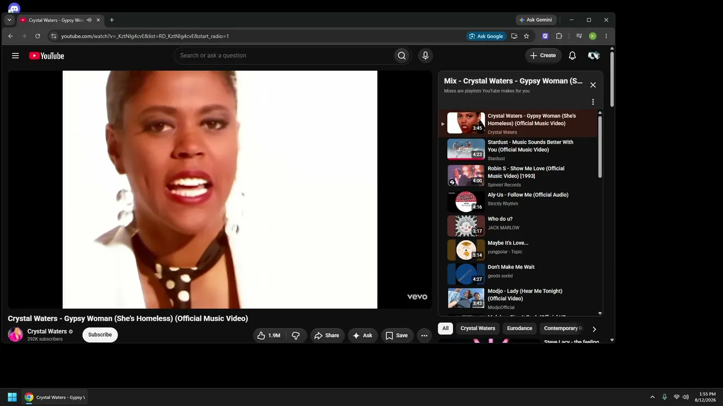Open Chrome from the Windows taskbar
723x406 pixels.
[55, 397]
